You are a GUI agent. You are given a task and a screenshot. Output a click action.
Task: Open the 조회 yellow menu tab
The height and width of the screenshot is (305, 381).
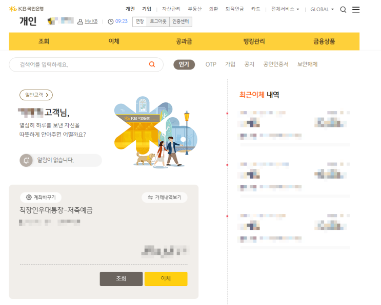[44, 41]
